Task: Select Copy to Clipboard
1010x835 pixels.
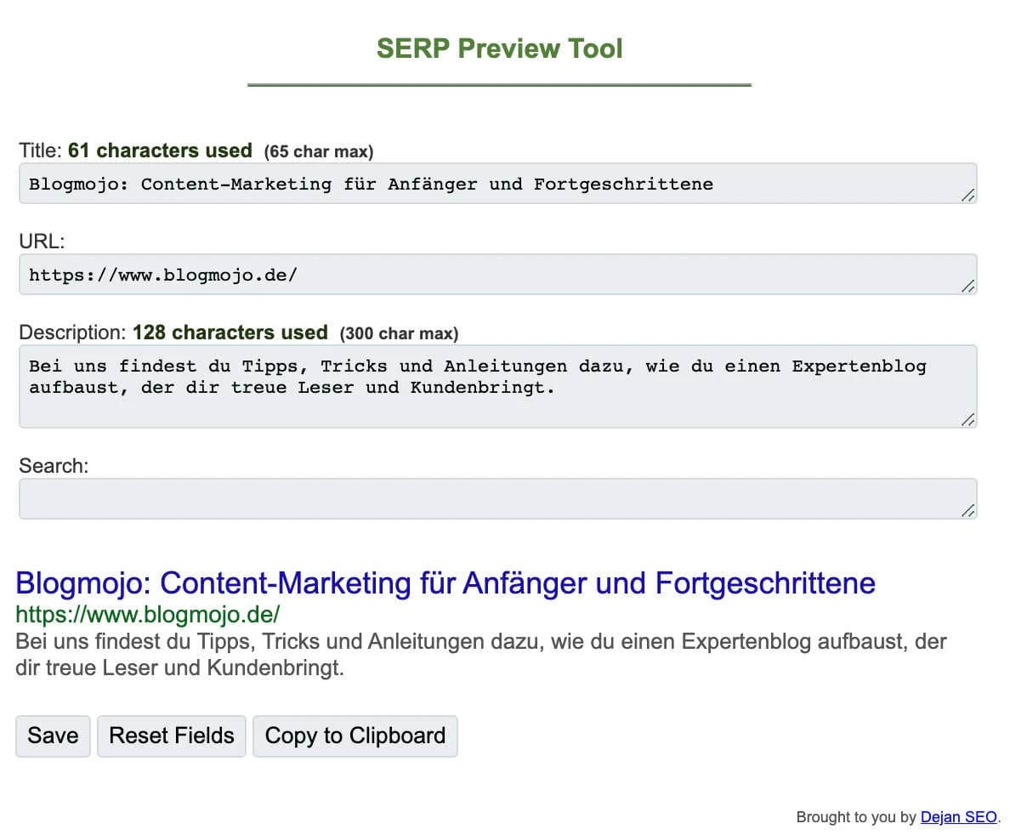Action: point(355,736)
